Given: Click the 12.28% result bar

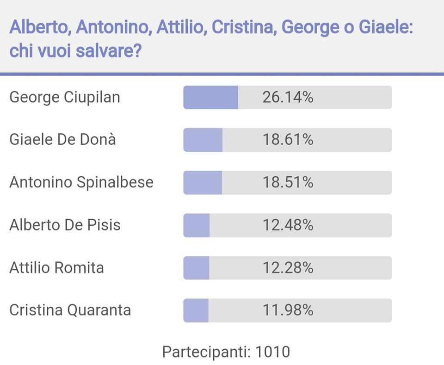Looking at the screenshot, I should tap(288, 268).
